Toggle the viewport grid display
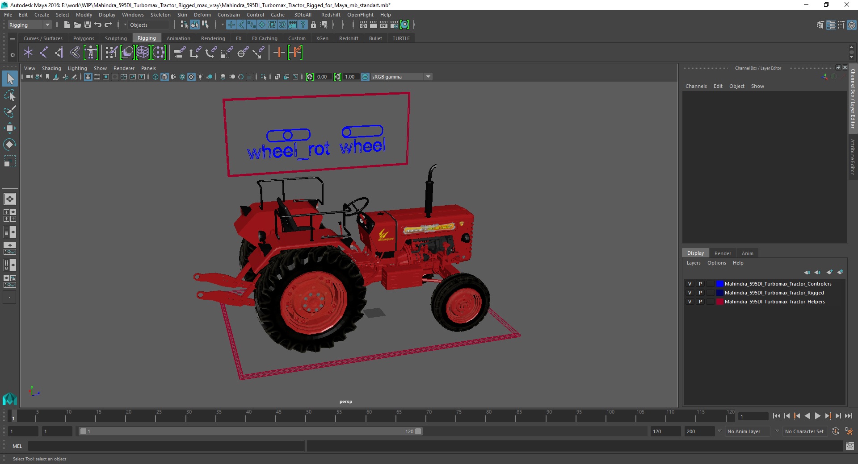 point(88,77)
